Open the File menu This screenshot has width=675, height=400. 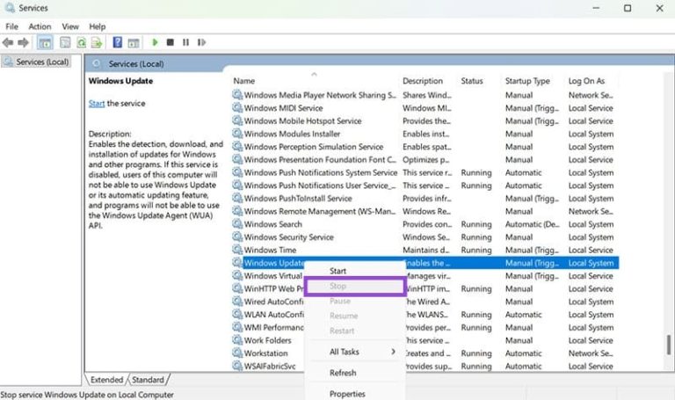[x=11, y=26]
